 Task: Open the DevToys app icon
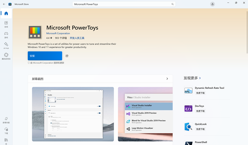click(188, 108)
